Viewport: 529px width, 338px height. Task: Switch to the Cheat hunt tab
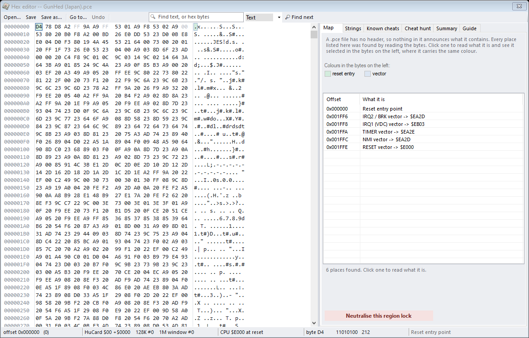(x=418, y=28)
